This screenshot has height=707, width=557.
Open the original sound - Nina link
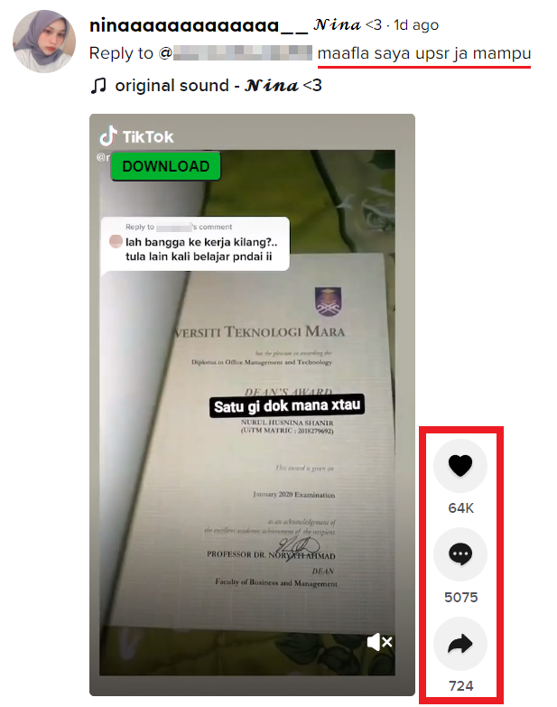click(x=218, y=85)
